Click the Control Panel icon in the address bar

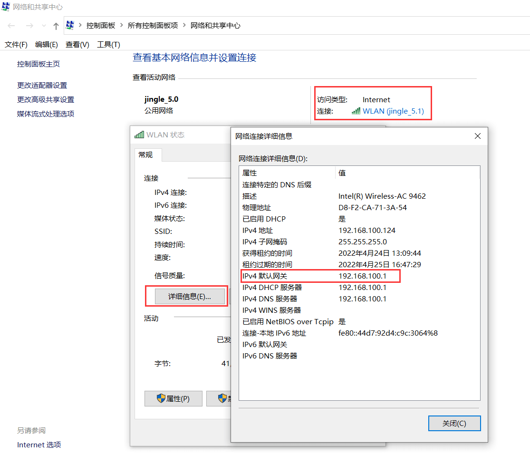click(x=70, y=25)
